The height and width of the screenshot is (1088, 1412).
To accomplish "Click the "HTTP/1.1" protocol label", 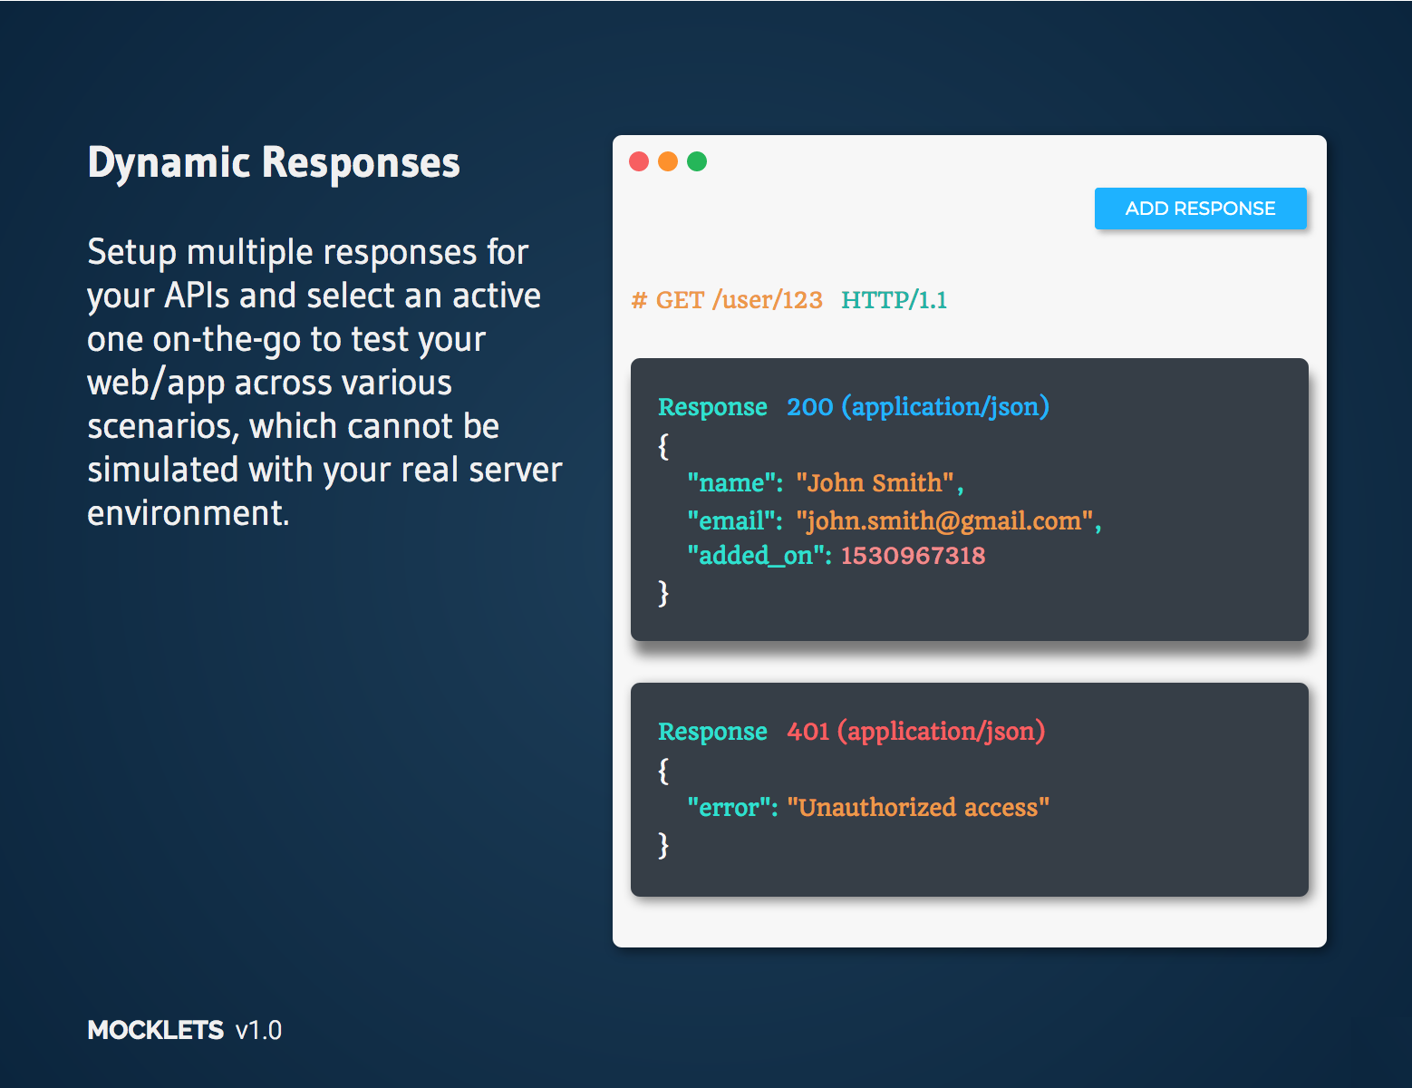I will coord(894,300).
